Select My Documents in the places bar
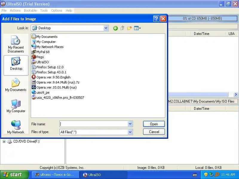 click(x=16, y=85)
